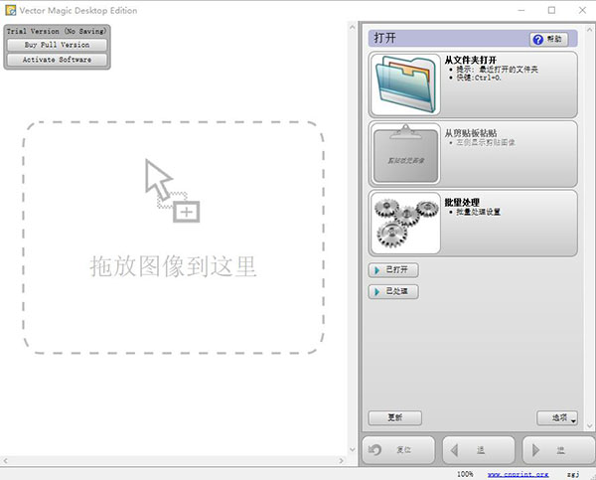Click the 打开 panel header
This screenshot has width=596, height=480.
tap(473, 39)
